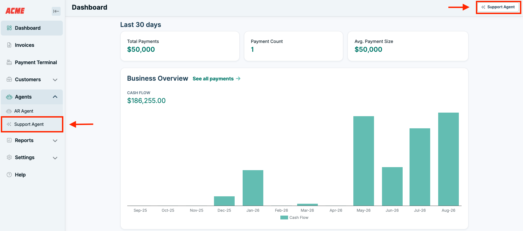
Task: Toggle the Cash Flow legend swatch
Action: click(x=284, y=218)
